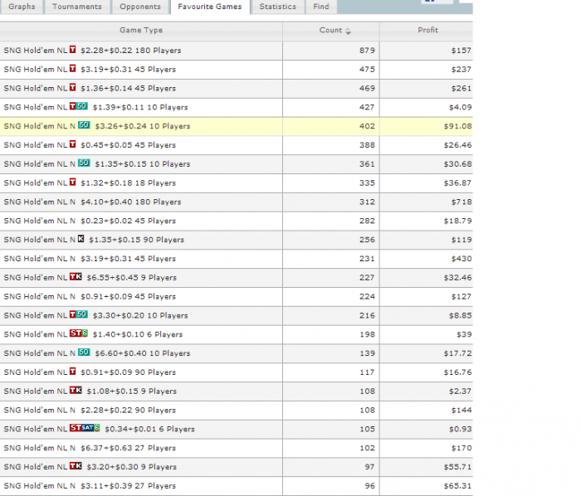Click the count value 879
The image size is (581, 496).
(x=367, y=51)
